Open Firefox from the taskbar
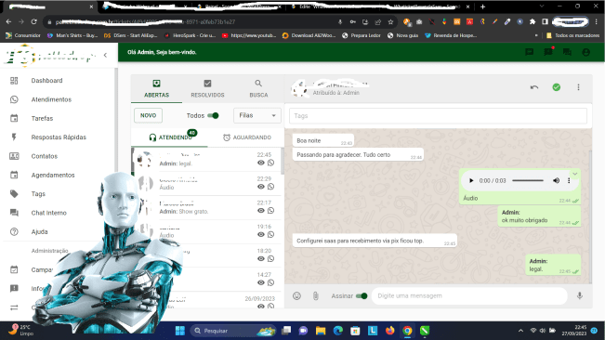 click(390, 331)
